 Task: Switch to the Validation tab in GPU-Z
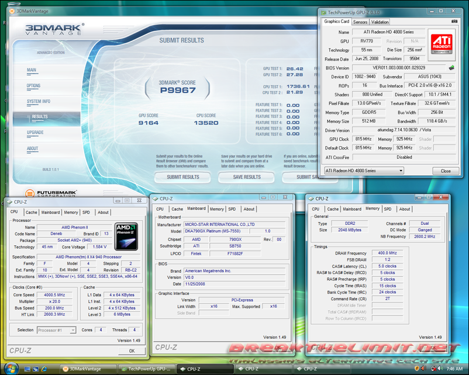tap(380, 22)
